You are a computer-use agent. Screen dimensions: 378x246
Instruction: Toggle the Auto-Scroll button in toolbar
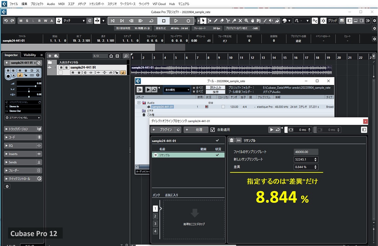(96, 21)
